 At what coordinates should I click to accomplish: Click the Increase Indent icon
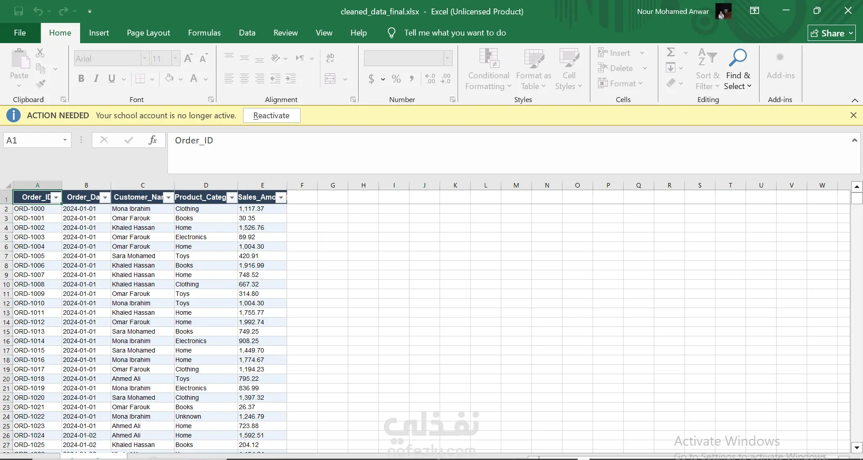tap(291, 79)
